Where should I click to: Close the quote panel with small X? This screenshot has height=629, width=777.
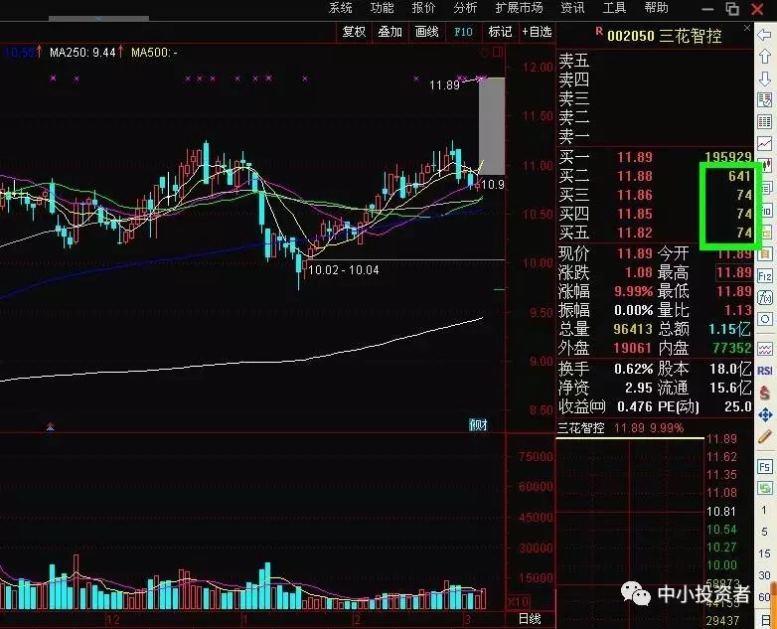tap(747, 28)
